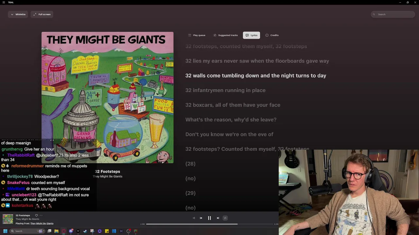Click lyric '(29)'
This screenshot has width=419, height=235.
190,193
